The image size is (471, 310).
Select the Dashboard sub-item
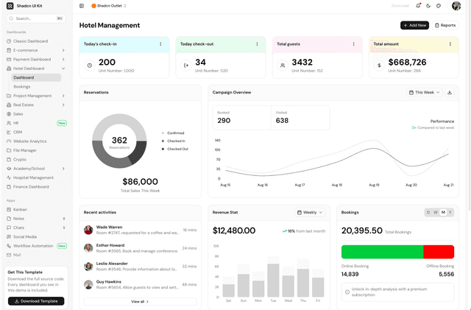coord(36,77)
